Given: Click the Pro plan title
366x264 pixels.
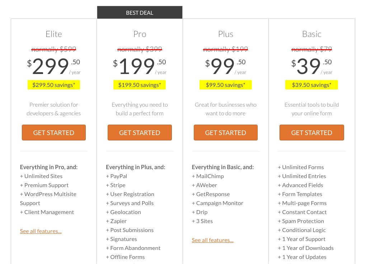Looking at the screenshot, I should pos(140,34).
